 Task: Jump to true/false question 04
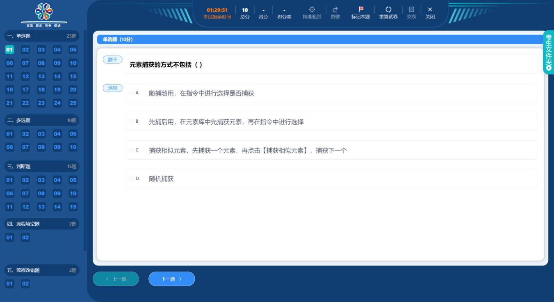tap(57, 180)
